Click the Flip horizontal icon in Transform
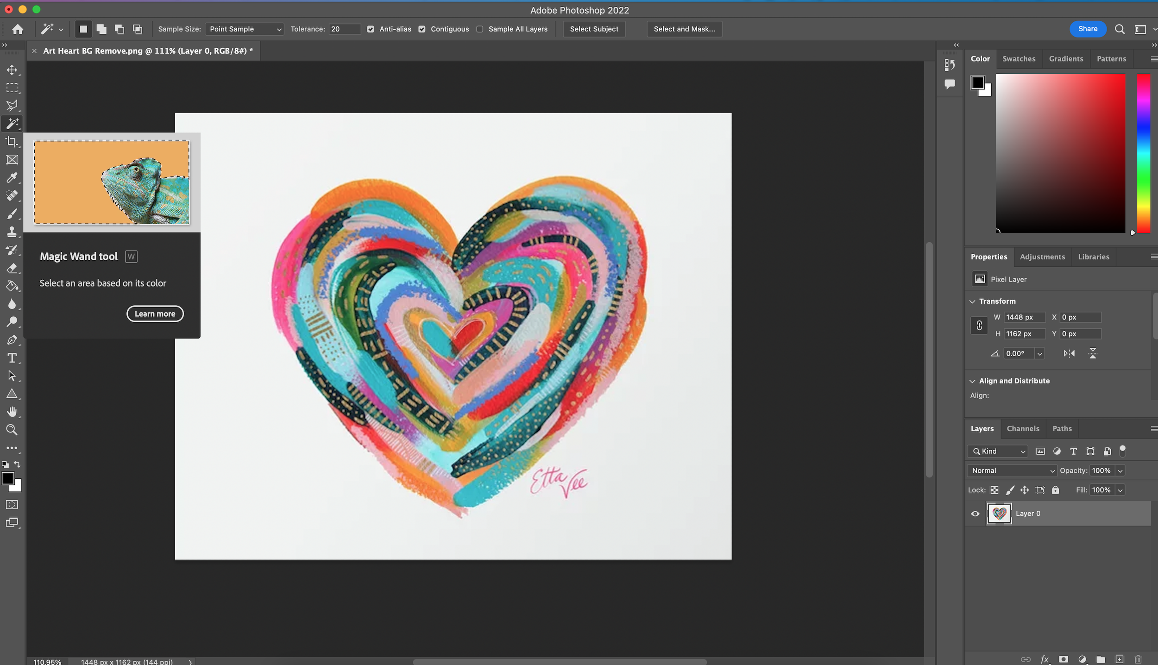The height and width of the screenshot is (665, 1158). [x=1069, y=353]
